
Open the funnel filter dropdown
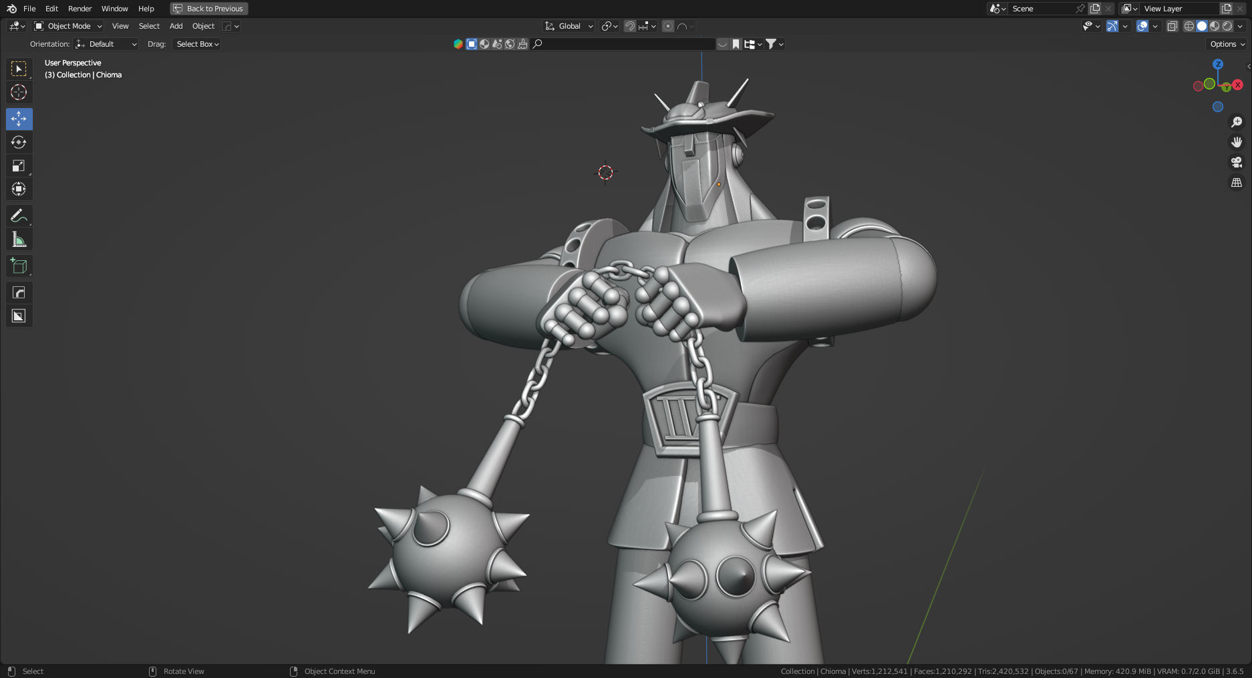774,44
